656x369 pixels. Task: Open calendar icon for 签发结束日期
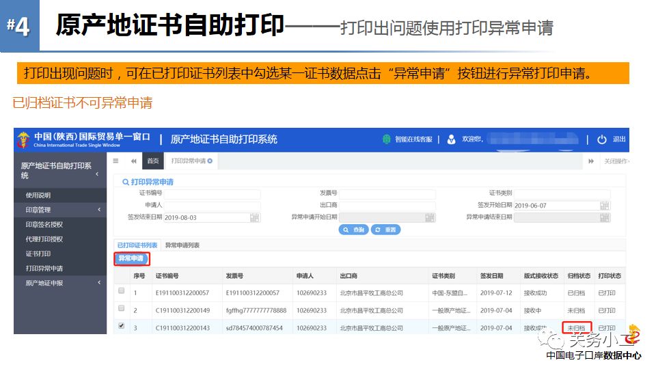(x=255, y=217)
